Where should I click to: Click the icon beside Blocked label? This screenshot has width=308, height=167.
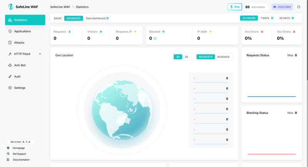click(x=163, y=32)
